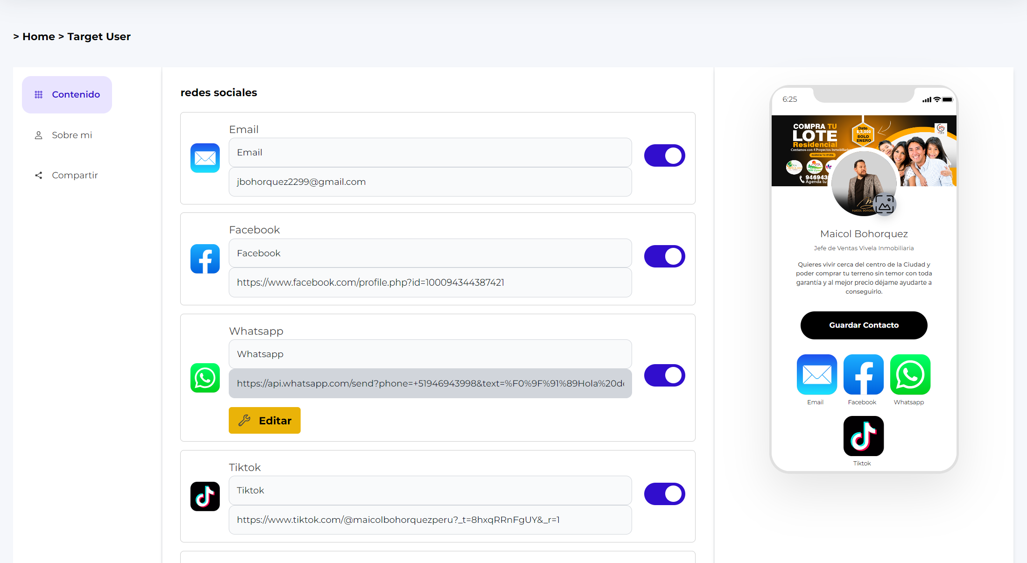This screenshot has height=563, width=1027.
Task: Click the TikTok icon in the Tiktok card
Action: click(205, 496)
